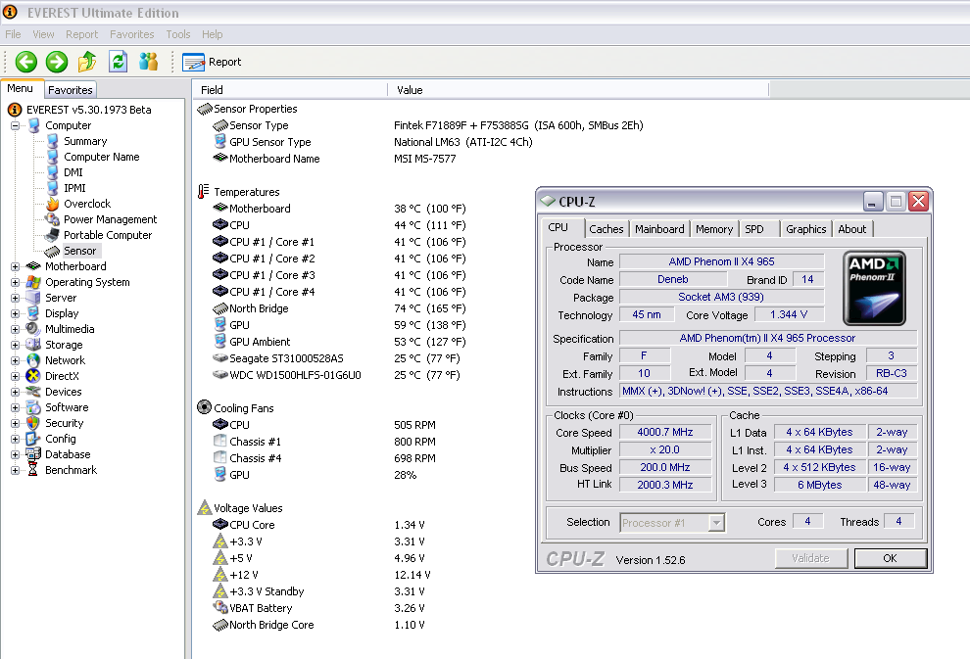Image resolution: width=970 pixels, height=659 pixels.
Task: Select the Sensor chip icon in the tree
Action: [53, 251]
